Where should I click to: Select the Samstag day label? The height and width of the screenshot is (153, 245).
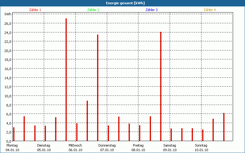click(x=170, y=146)
